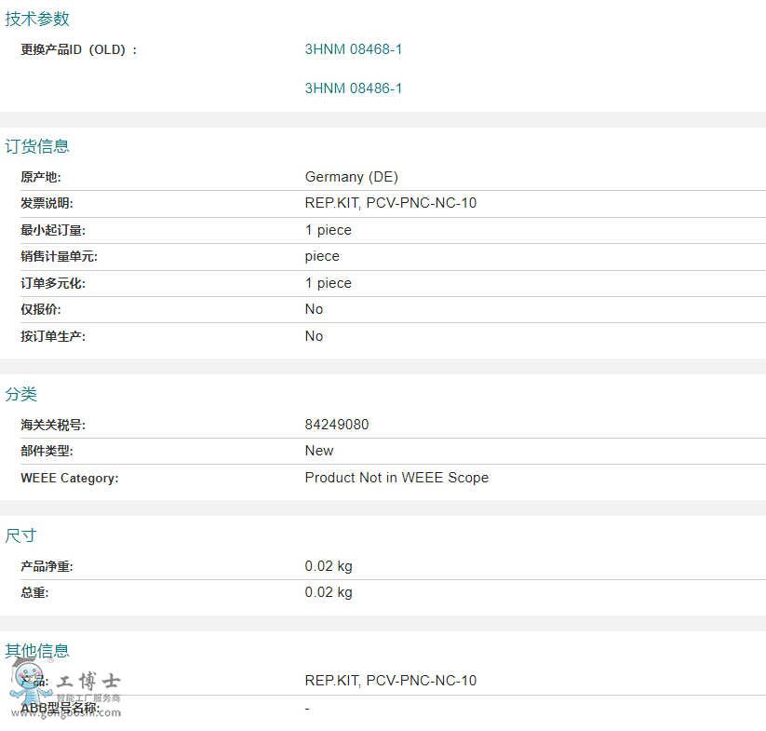Viewport: 766px width, 731px height.
Task: Select the 部件类型 value New
Action: (x=319, y=451)
